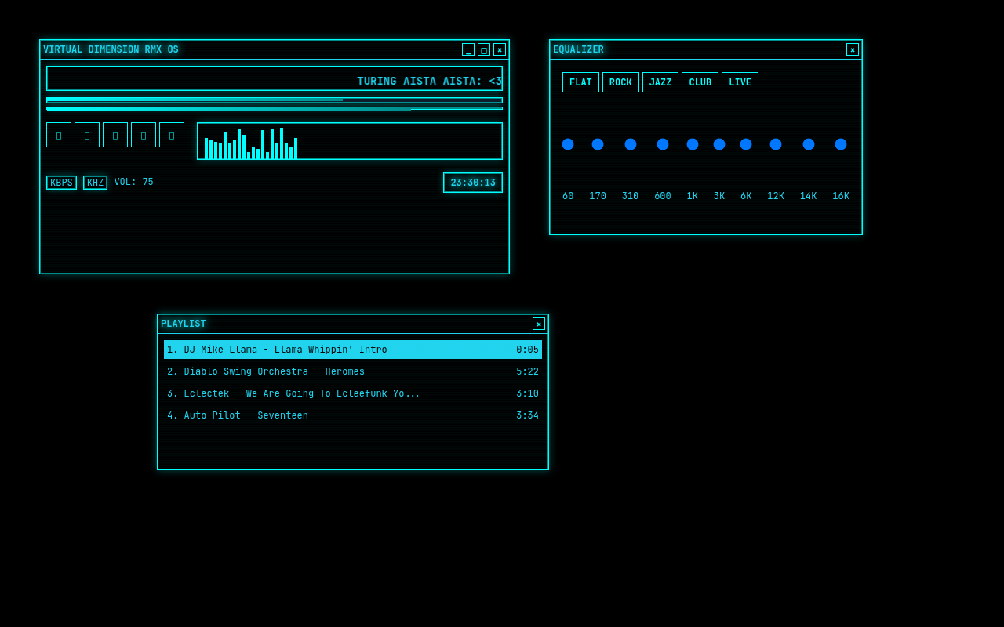This screenshot has width=1004, height=627.
Task: Minimize the Virtual Dimension RMX OS window
Action: [468, 49]
